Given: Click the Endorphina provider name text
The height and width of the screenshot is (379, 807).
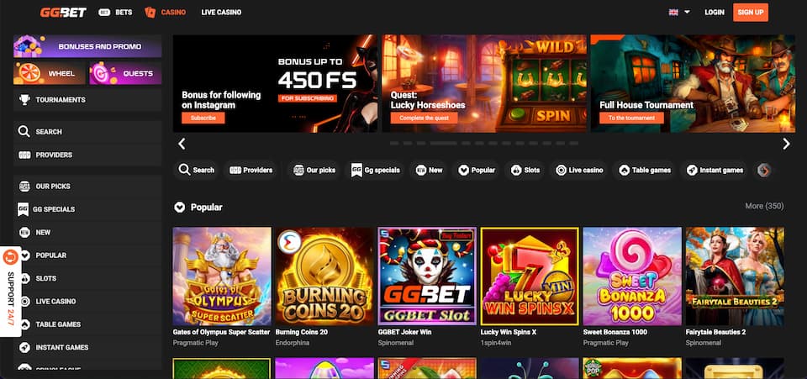Looking at the screenshot, I should point(292,343).
